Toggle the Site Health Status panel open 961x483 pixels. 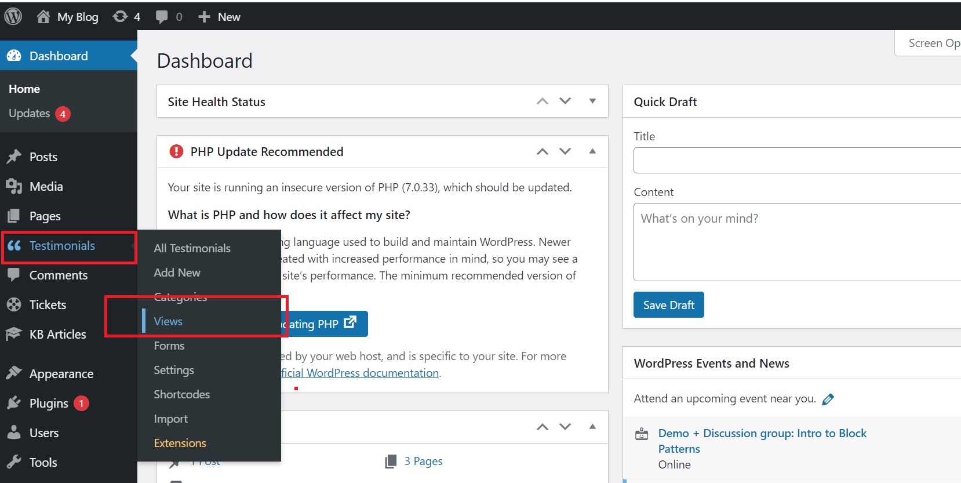592,101
